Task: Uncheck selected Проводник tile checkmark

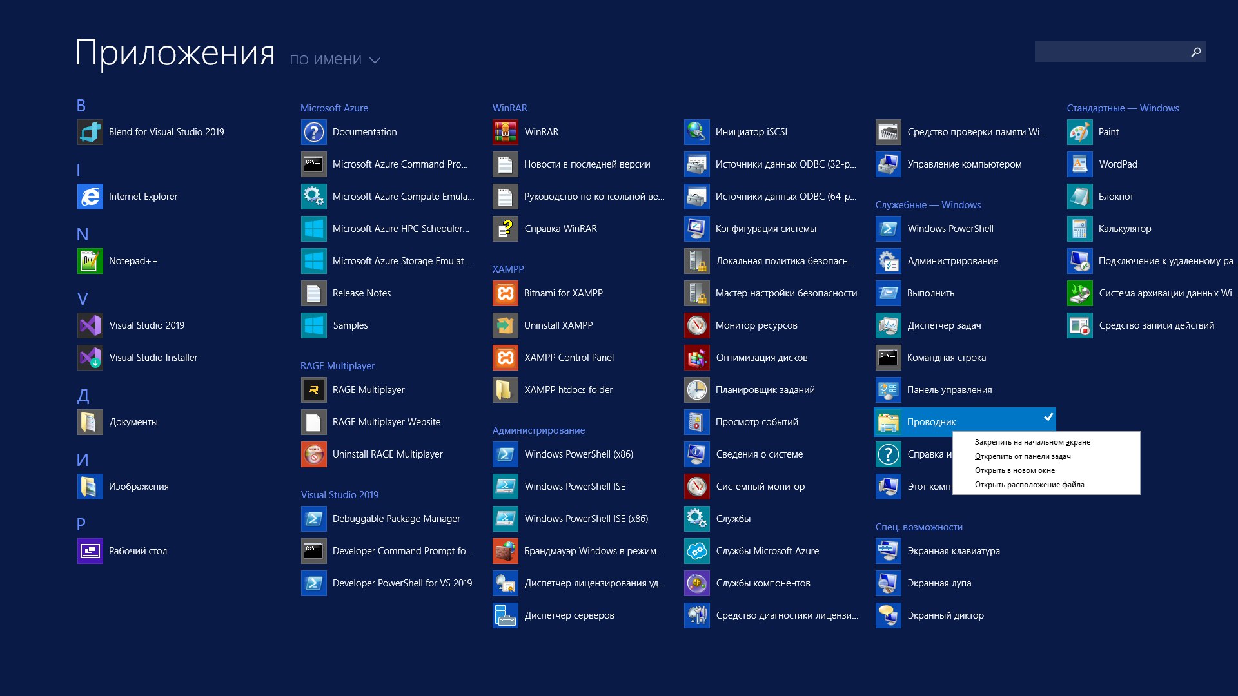Action: pos(1049,417)
